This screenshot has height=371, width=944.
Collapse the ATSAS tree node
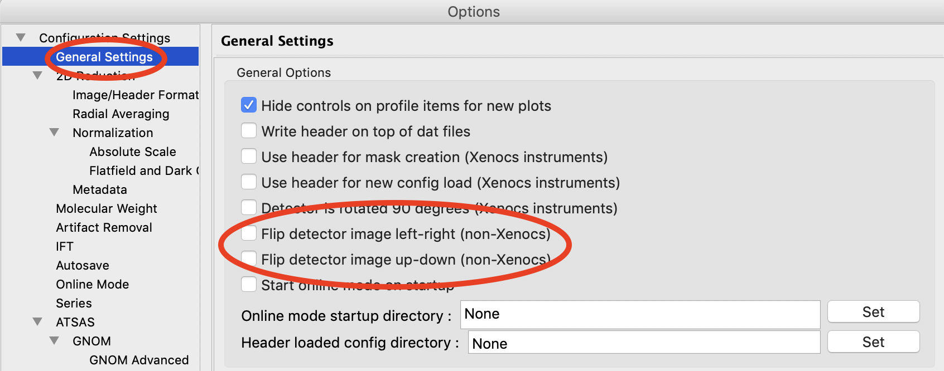point(37,322)
